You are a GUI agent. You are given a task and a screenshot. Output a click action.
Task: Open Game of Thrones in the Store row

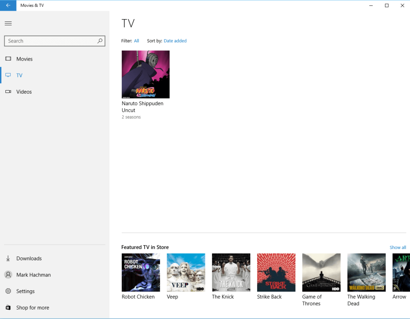click(x=321, y=272)
